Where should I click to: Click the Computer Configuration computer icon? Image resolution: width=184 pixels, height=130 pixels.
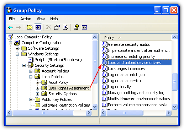(x=17, y=43)
